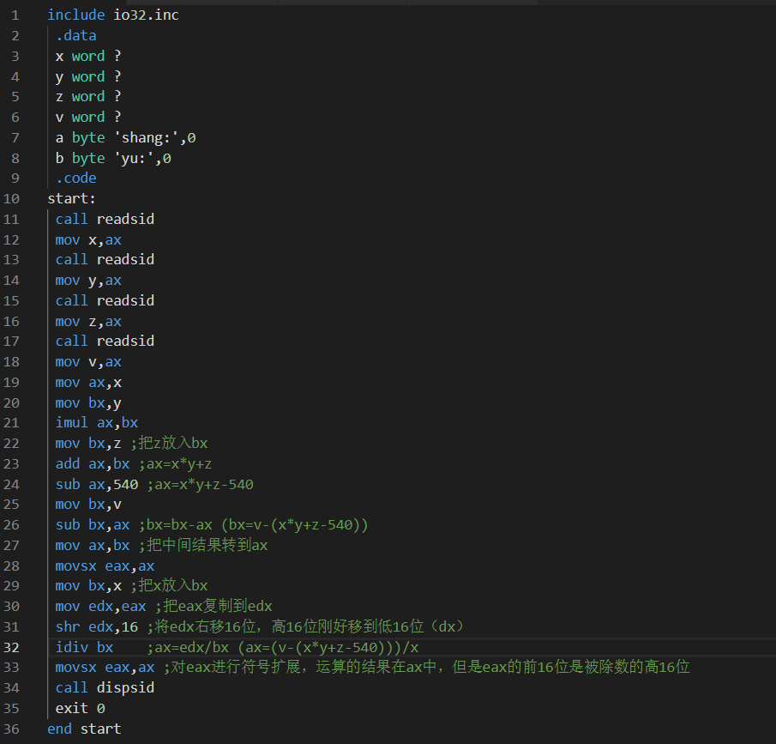This screenshot has width=776, height=744.
Task: Click the 'start:' label on line 10
Action: tap(71, 198)
